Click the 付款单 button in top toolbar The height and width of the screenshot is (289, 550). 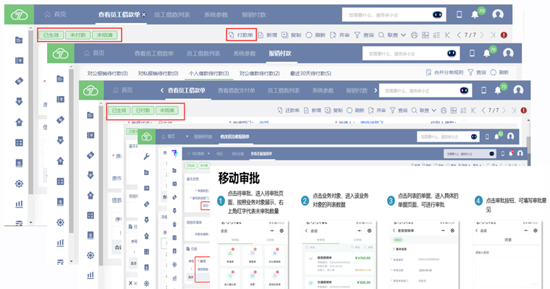point(241,35)
